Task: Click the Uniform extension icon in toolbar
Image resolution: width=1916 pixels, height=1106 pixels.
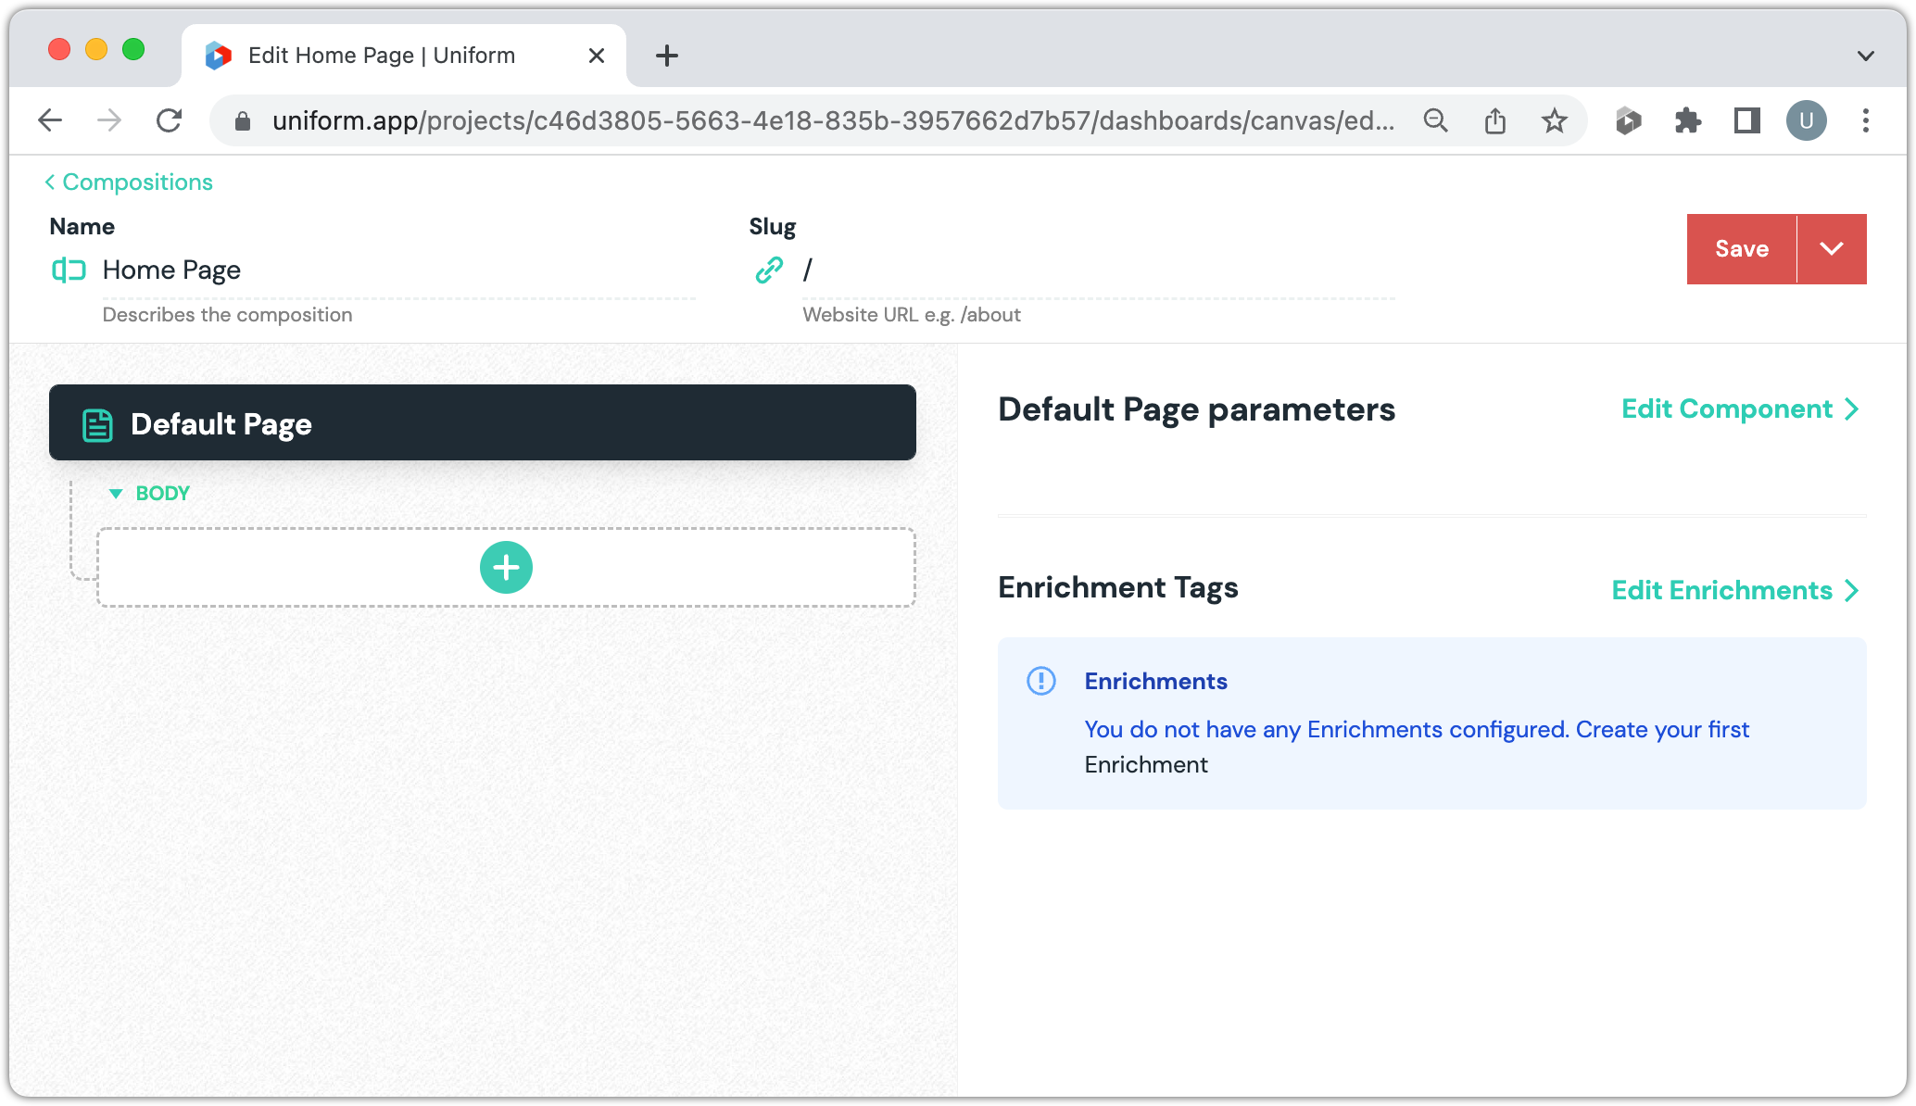Action: click(x=1628, y=120)
